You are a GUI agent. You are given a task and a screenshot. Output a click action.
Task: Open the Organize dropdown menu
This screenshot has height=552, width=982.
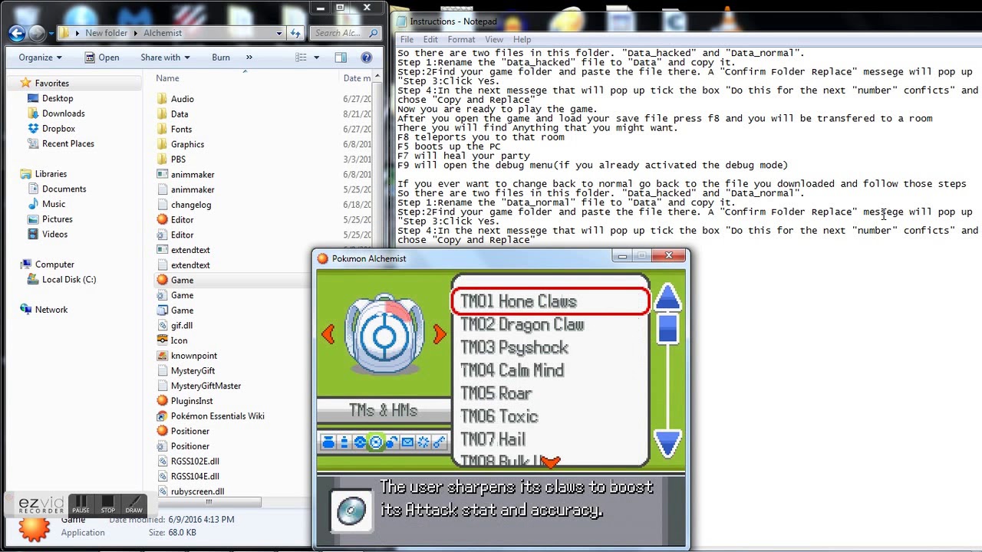[40, 58]
